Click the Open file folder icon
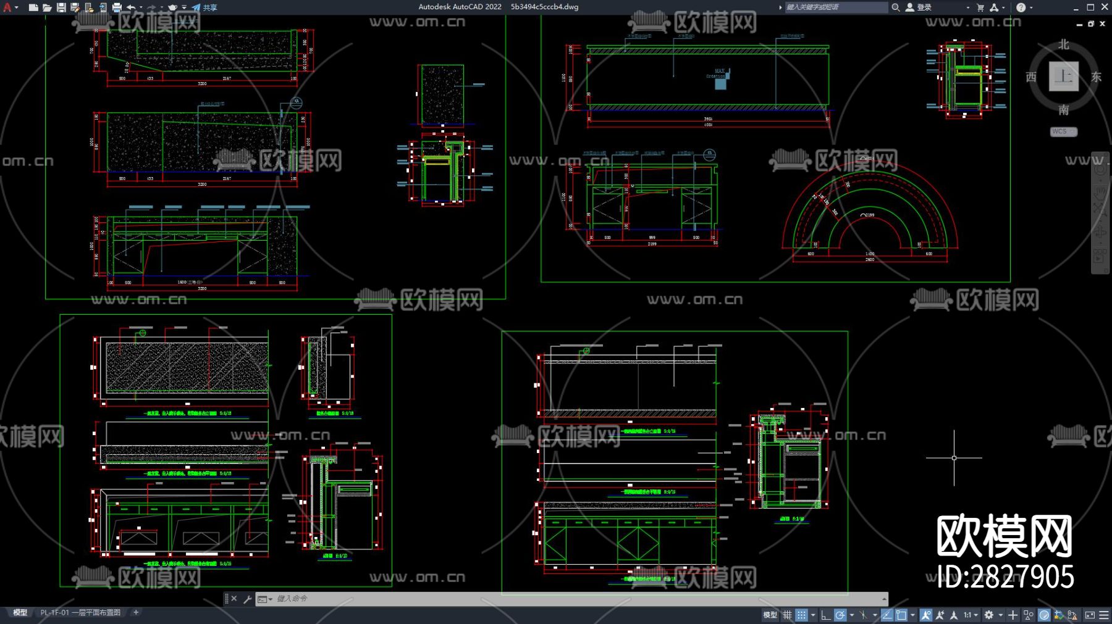The height and width of the screenshot is (624, 1112). point(47,7)
